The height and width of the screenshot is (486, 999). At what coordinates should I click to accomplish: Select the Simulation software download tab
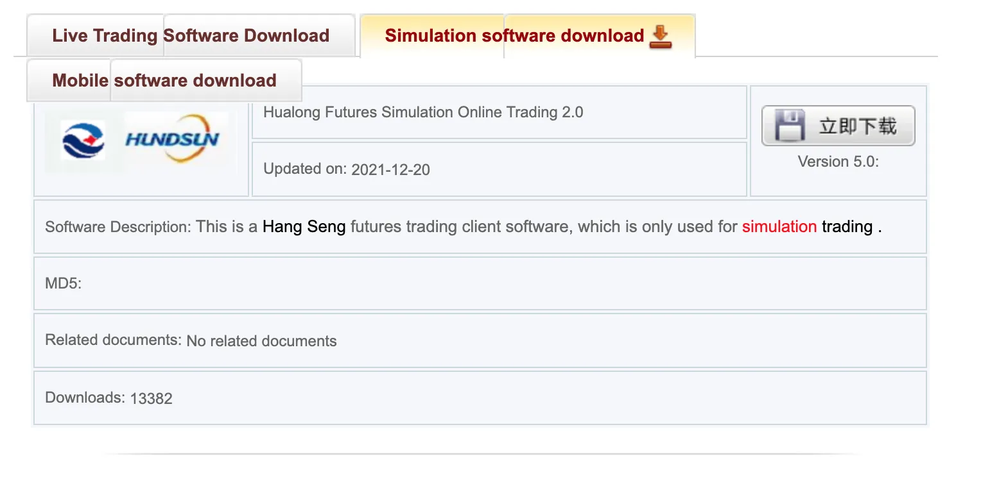point(528,36)
